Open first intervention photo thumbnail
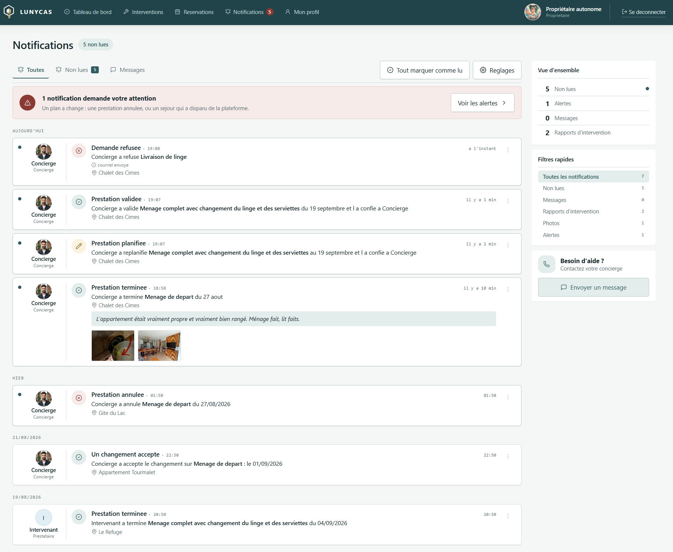Image resolution: width=673 pixels, height=552 pixels. point(113,346)
